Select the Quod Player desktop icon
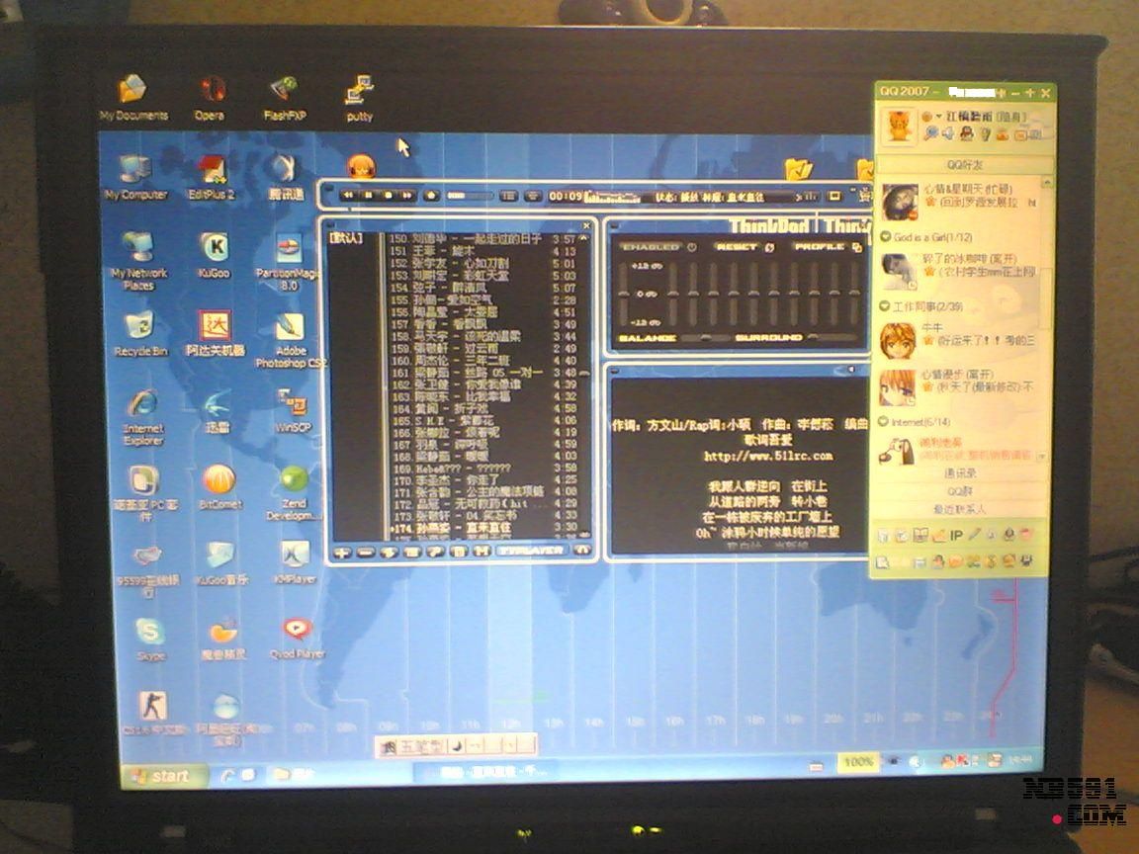This screenshot has width=1139, height=854. point(297,638)
